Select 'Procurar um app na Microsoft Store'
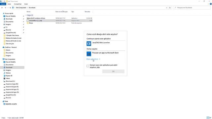The image size is (212, 119). pyautogui.click(x=105, y=53)
